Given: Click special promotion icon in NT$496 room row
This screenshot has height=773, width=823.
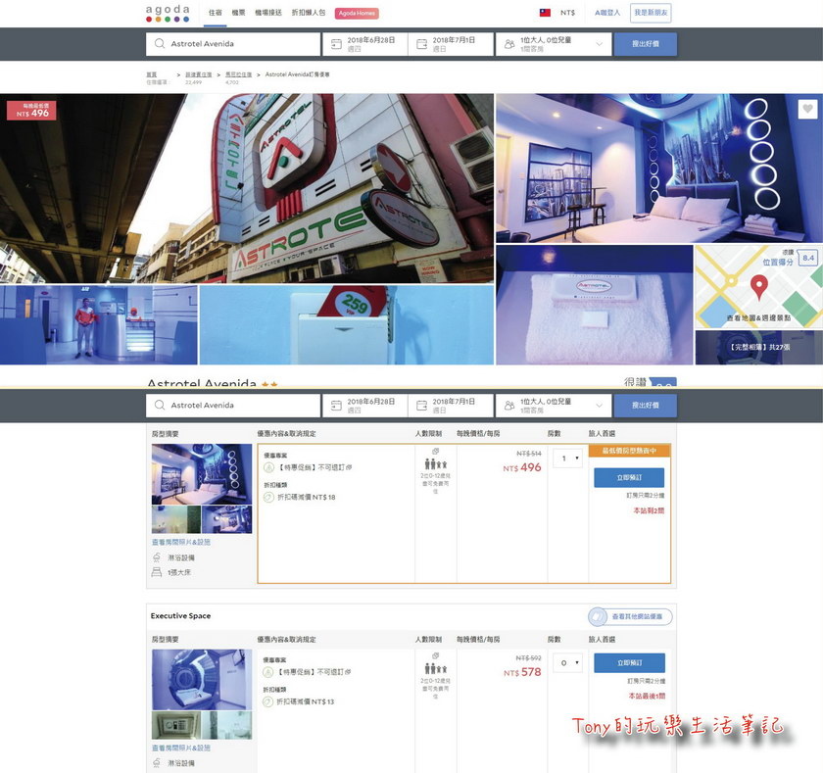Looking at the screenshot, I should (x=268, y=467).
